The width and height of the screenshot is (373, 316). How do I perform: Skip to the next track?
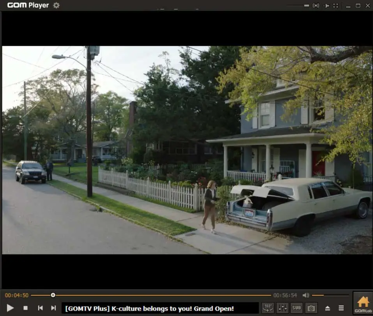click(x=53, y=308)
